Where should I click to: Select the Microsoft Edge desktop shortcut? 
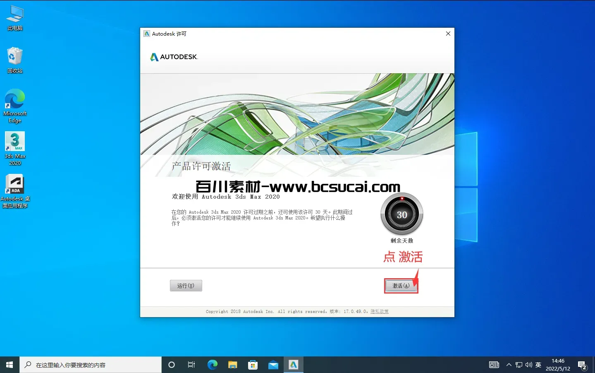pyautogui.click(x=15, y=106)
